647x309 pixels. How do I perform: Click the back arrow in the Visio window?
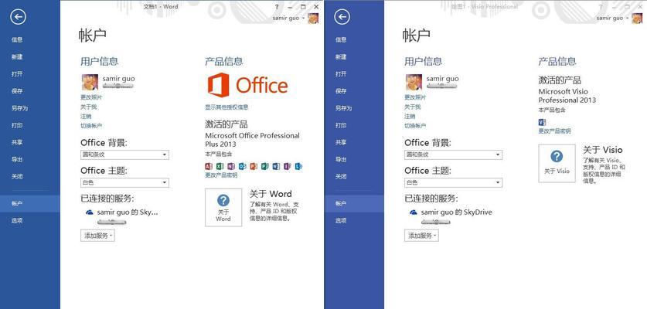coord(342,17)
